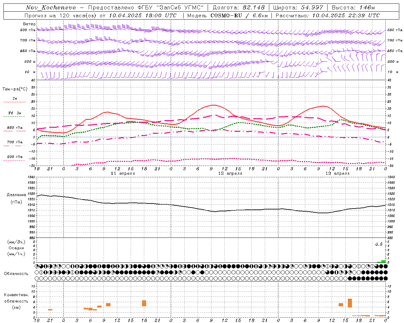Click the '12 апреля' date label
The height and width of the screenshot is (323, 404).
click(x=230, y=173)
